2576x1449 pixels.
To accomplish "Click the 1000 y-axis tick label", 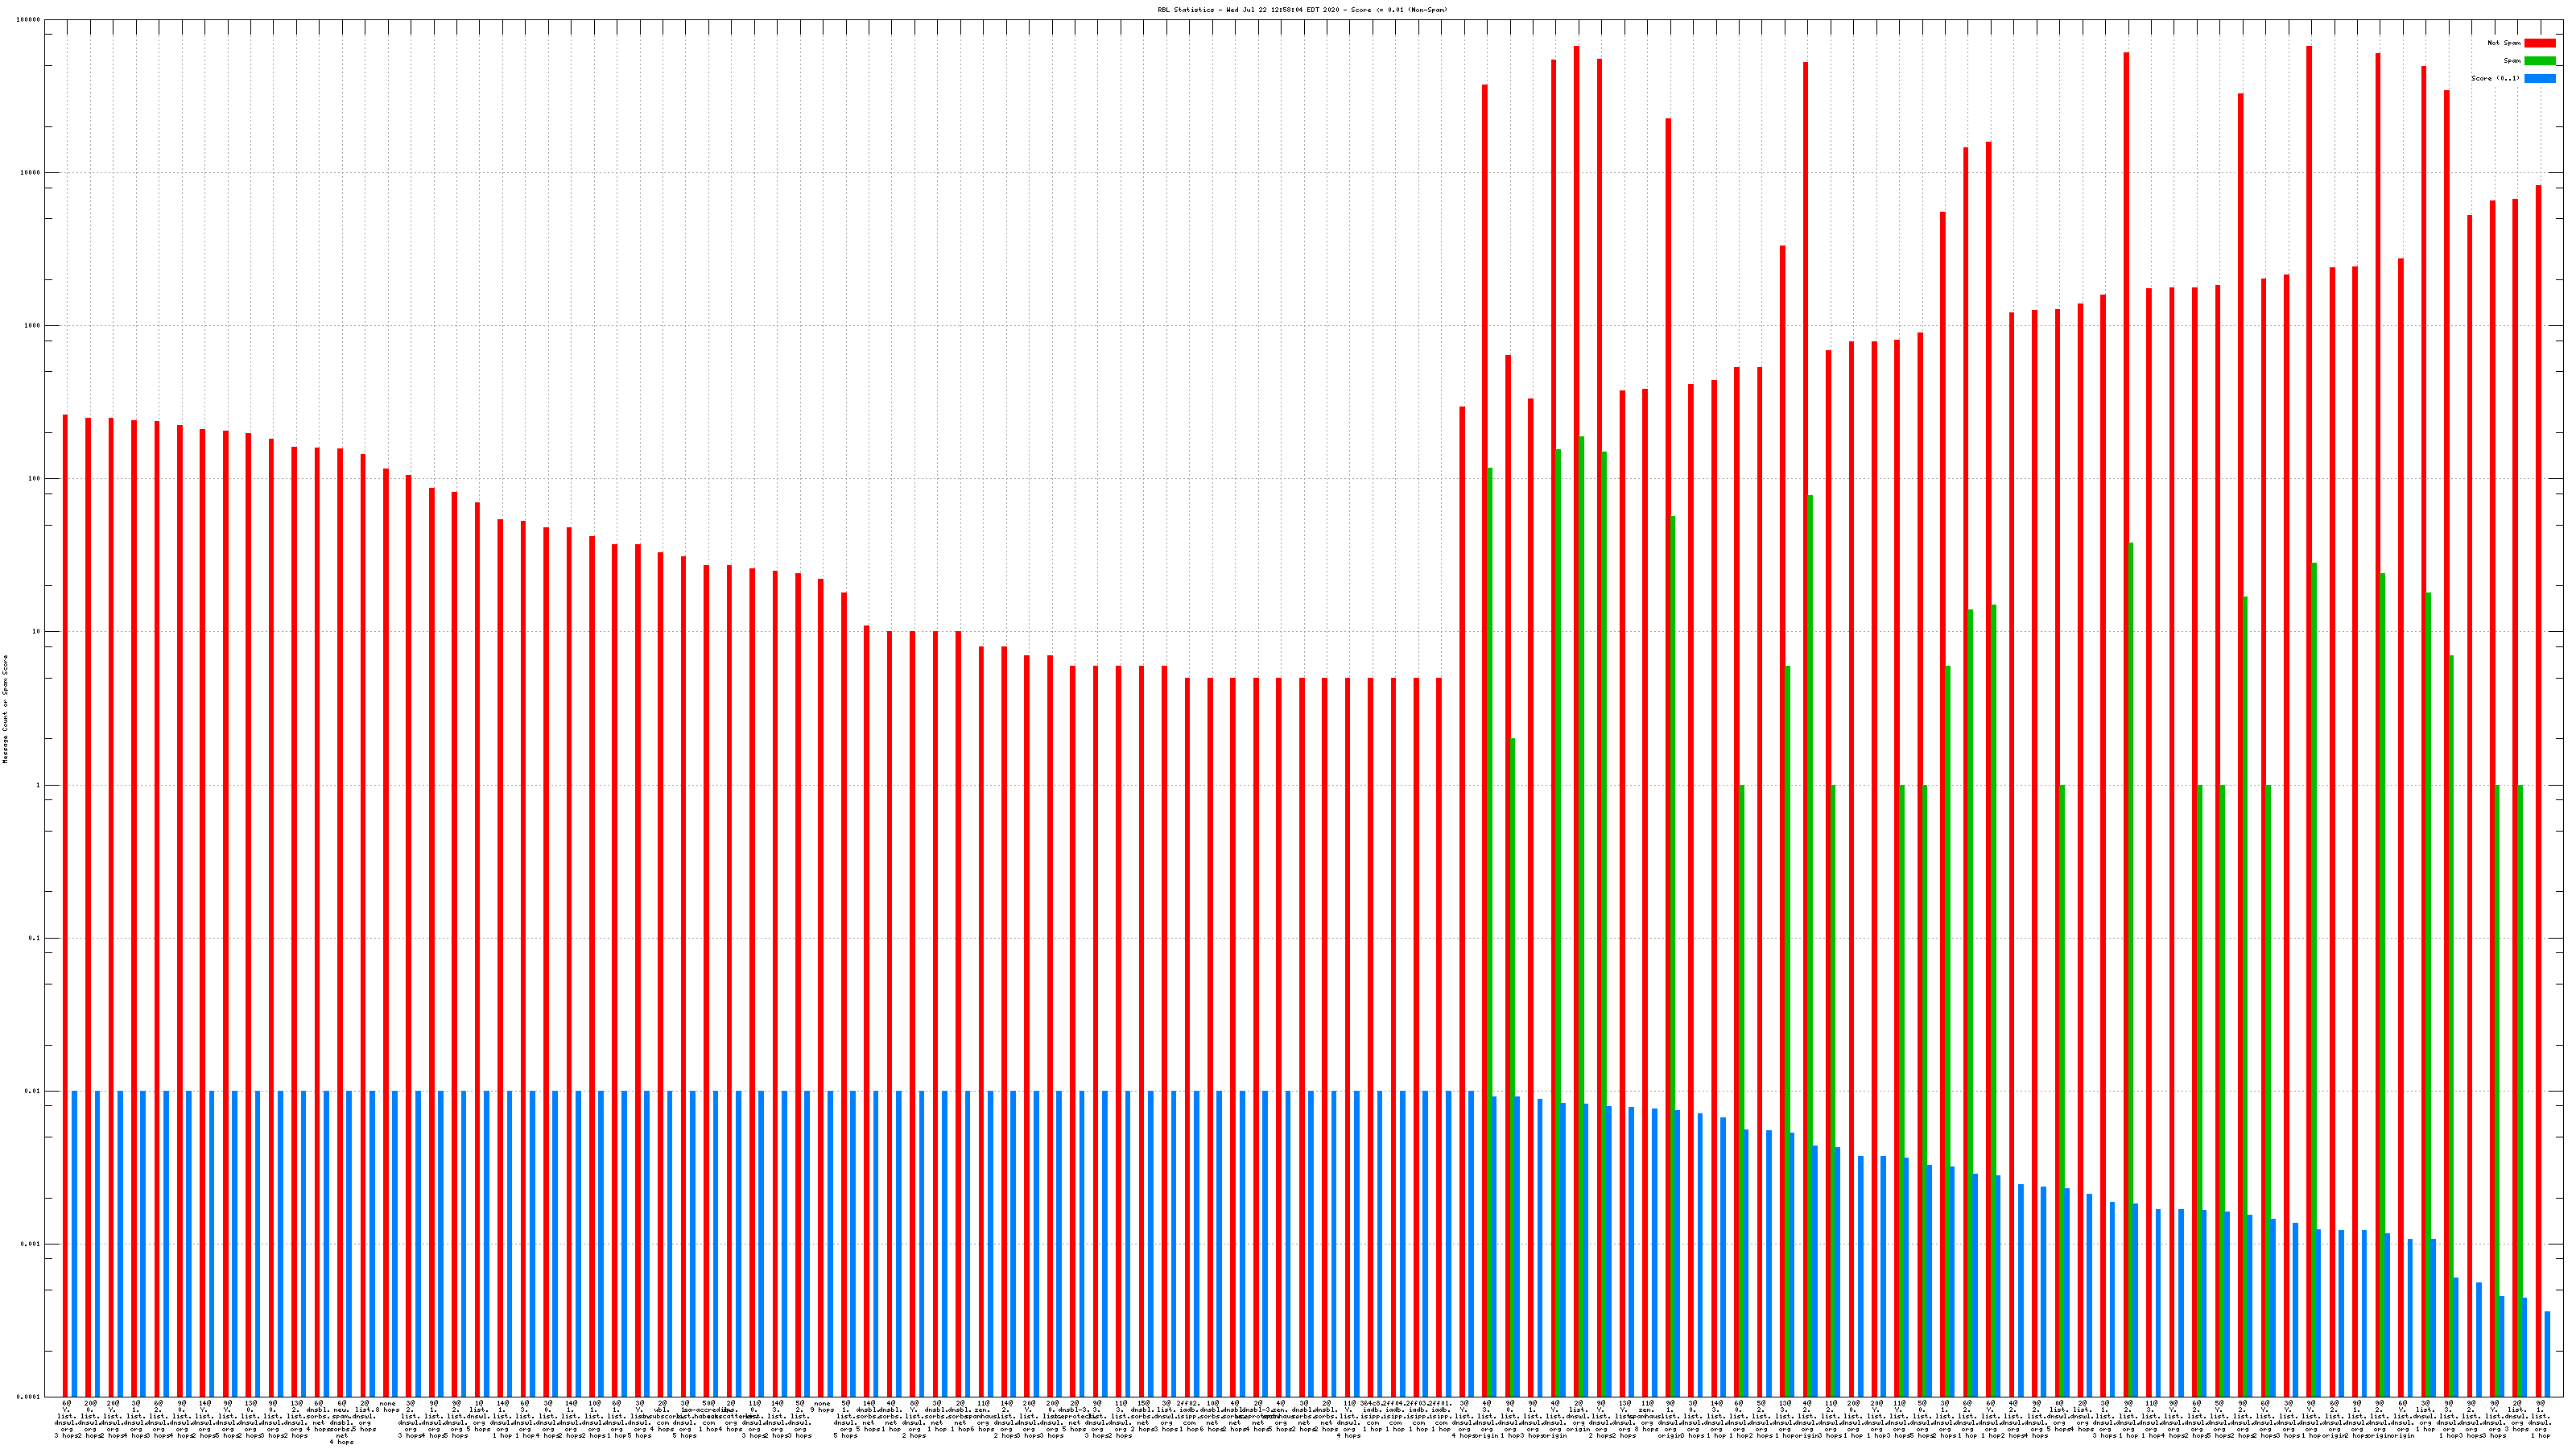I will click(x=33, y=326).
